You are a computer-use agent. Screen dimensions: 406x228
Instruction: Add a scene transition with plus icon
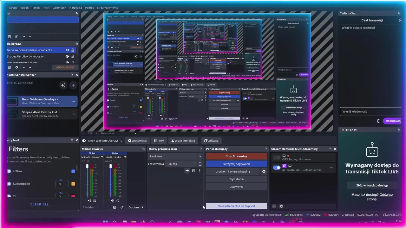tap(187, 171)
